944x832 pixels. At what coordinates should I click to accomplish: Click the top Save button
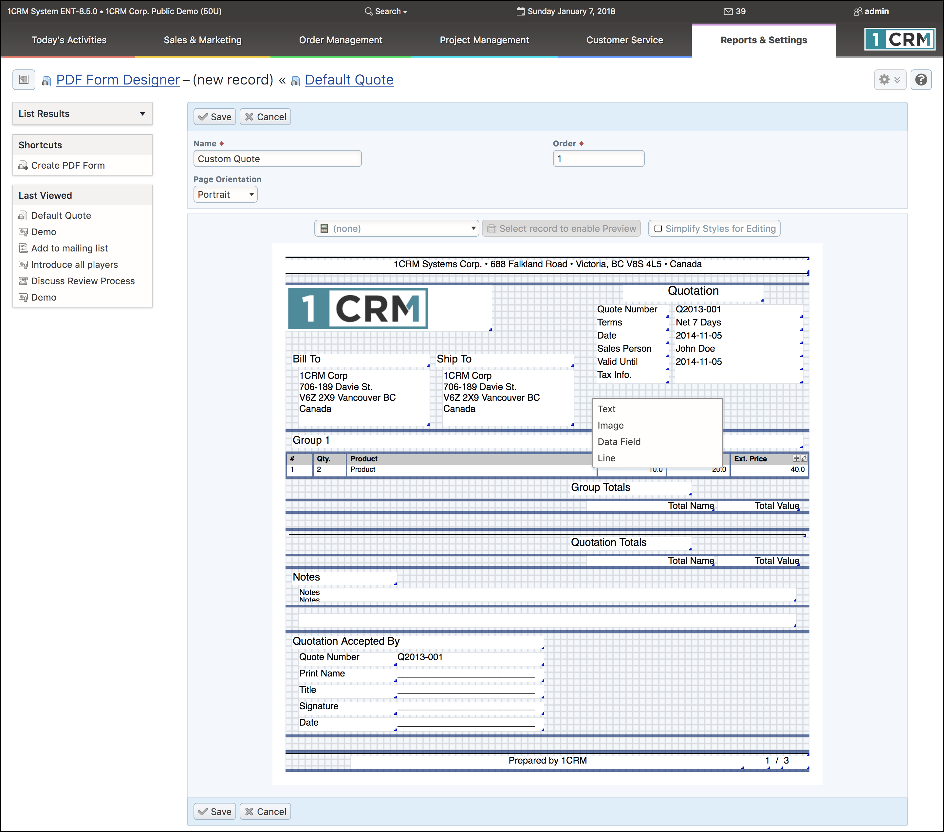(215, 117)
